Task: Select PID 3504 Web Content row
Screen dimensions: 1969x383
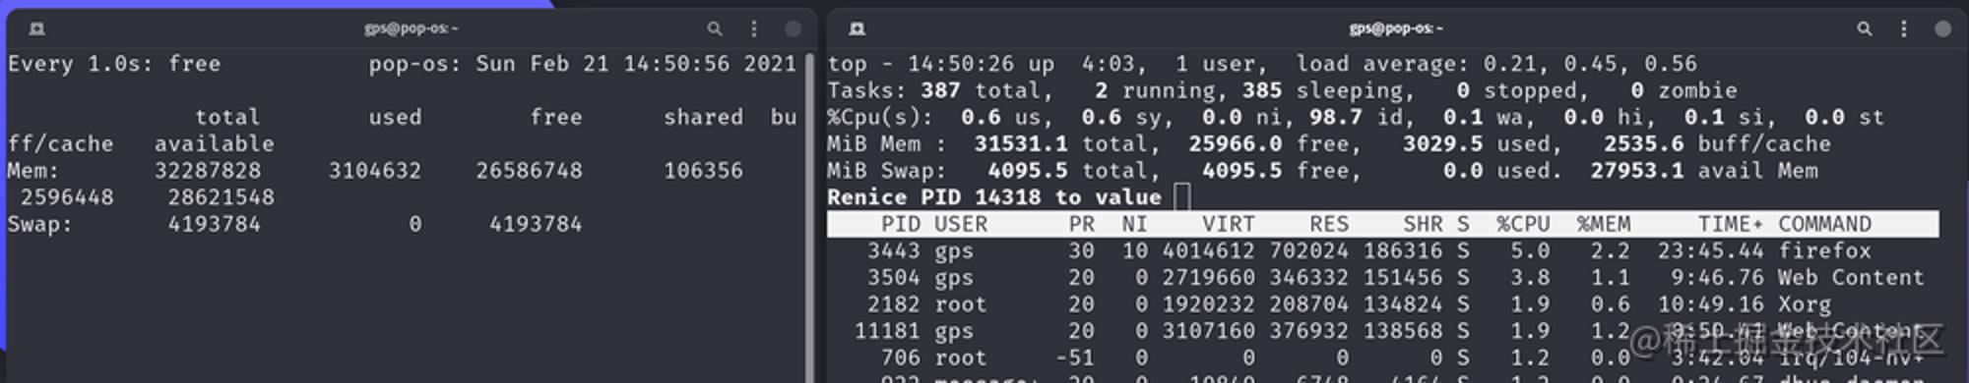Action: click(x=1383, y=278)
